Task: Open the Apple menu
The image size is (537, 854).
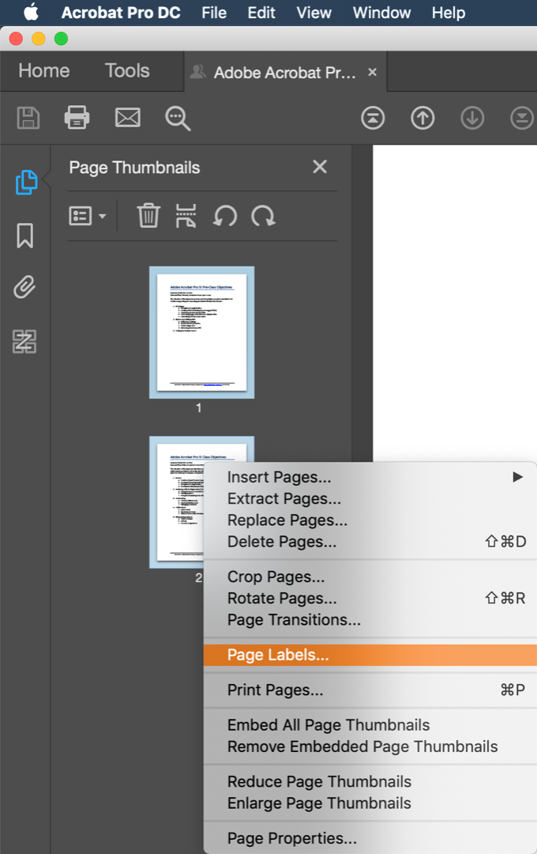Action: pos(31,12)
